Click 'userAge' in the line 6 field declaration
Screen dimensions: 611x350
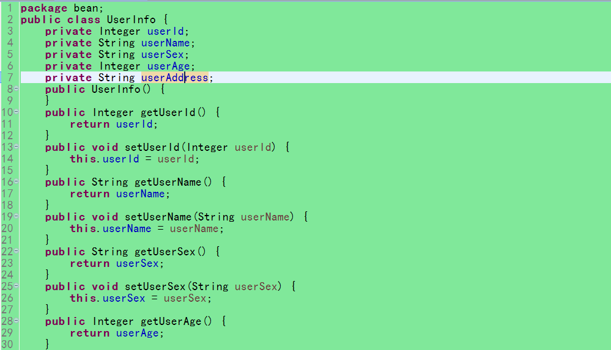click(168, 66)
